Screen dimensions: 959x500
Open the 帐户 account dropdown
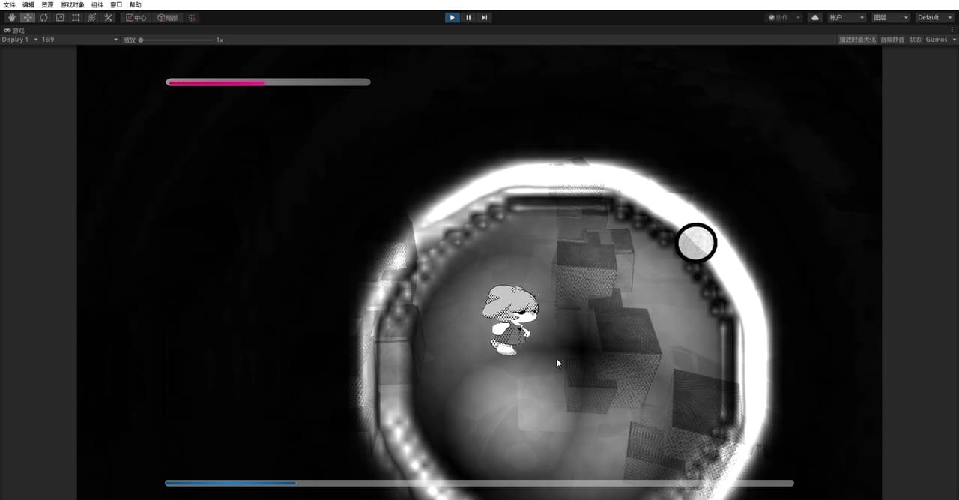click(847, 17)
